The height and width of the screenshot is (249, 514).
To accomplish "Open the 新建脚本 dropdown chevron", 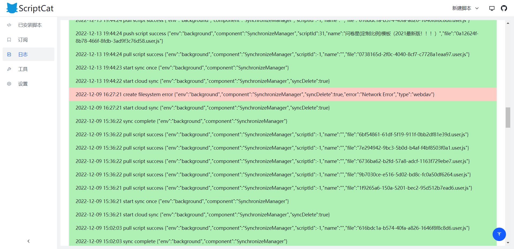I will [x=477, y=8].
